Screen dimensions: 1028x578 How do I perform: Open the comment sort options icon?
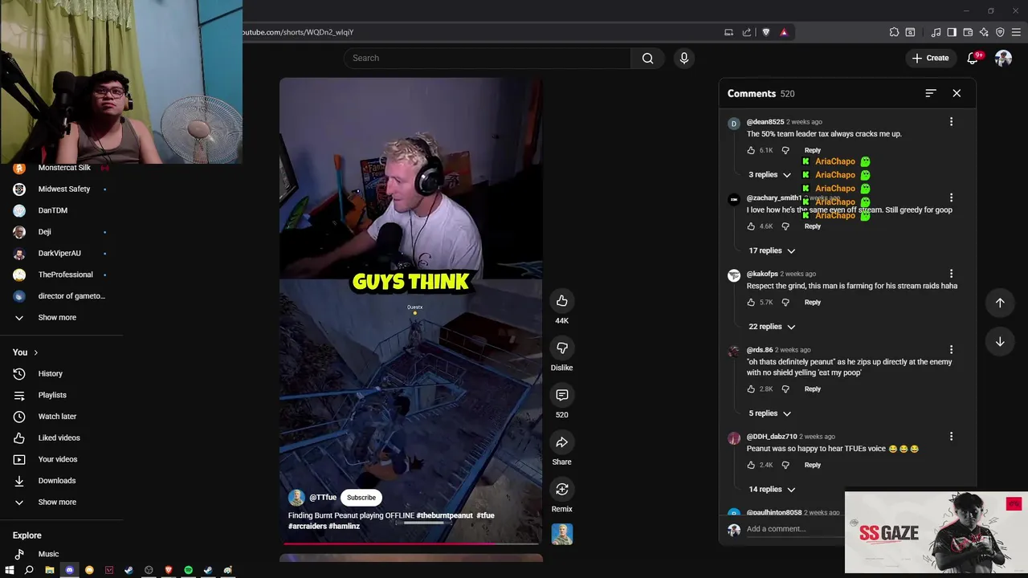pyautogui.click(x=930, y=93)
